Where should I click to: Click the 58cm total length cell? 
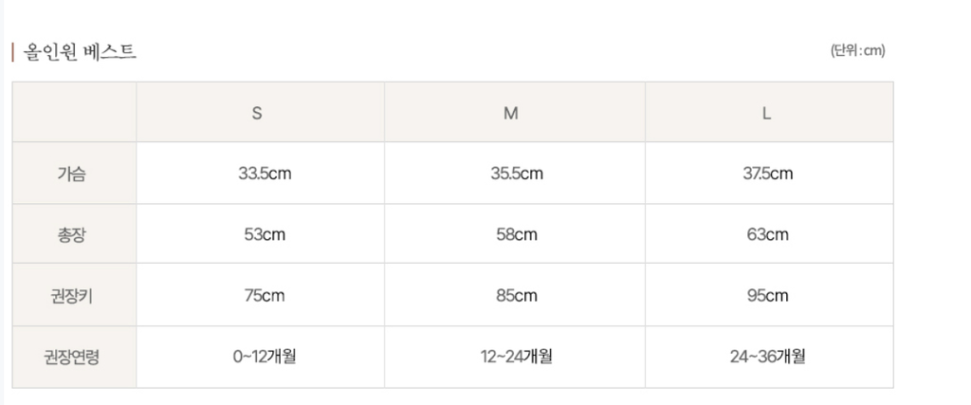click(517, 234)
